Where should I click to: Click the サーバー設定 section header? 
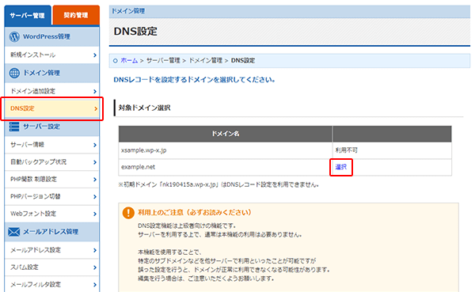coord(51,127)
